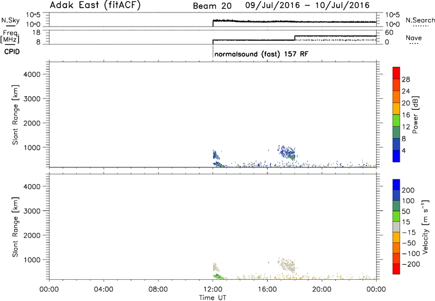The image size is (435, 301).
Task: Click the 'Time UT' axis title
Action: point(213,298)
